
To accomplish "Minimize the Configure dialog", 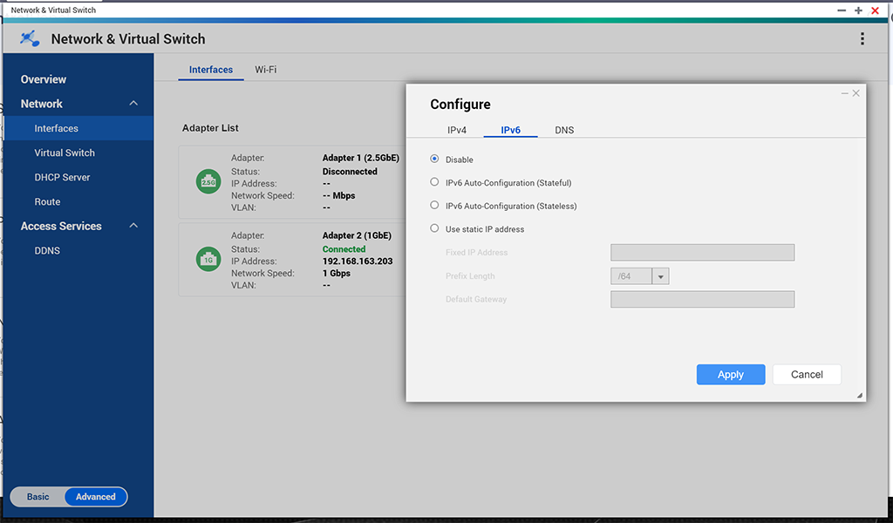I will point(844,93).
